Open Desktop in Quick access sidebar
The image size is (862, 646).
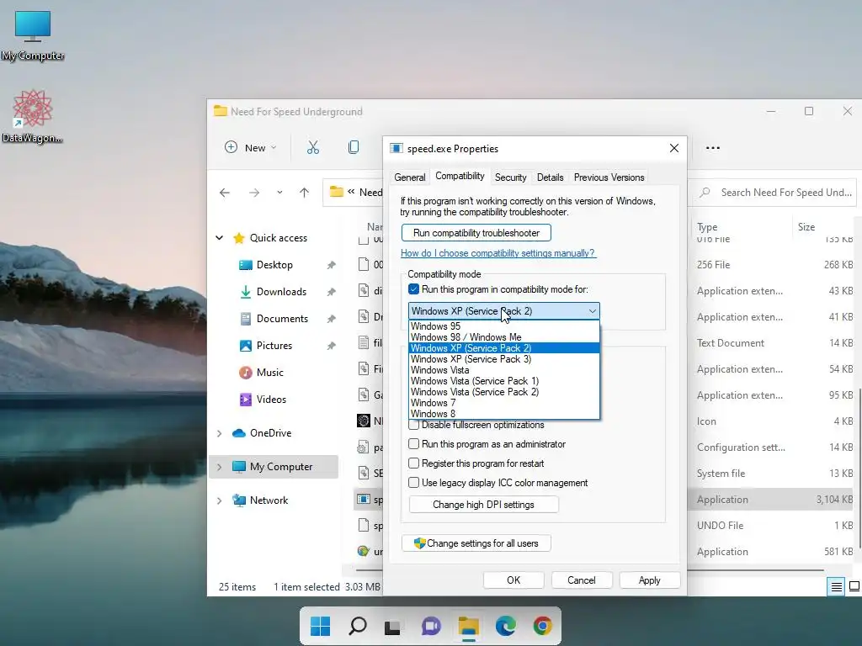point(274,265)
